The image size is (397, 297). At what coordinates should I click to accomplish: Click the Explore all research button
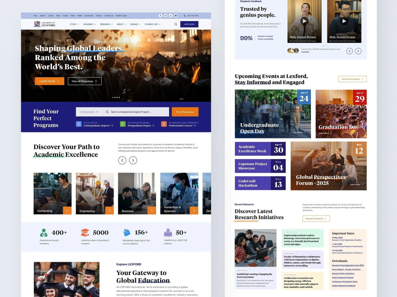tap(316, 219)
